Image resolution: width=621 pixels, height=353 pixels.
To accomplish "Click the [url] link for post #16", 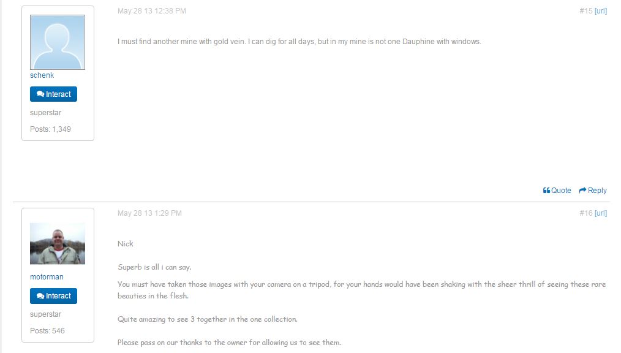I will pos(601,213).
